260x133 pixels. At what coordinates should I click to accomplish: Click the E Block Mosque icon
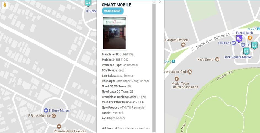(x=53, y=116)
